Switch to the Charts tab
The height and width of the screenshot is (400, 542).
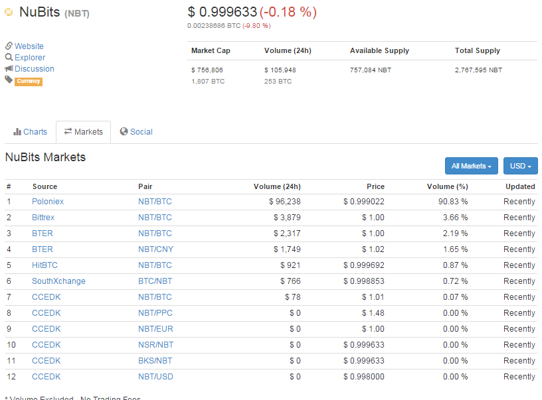[30, 132]
